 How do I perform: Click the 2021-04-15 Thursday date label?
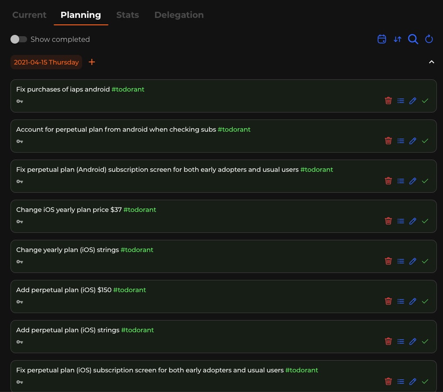(x=46, y=62)
